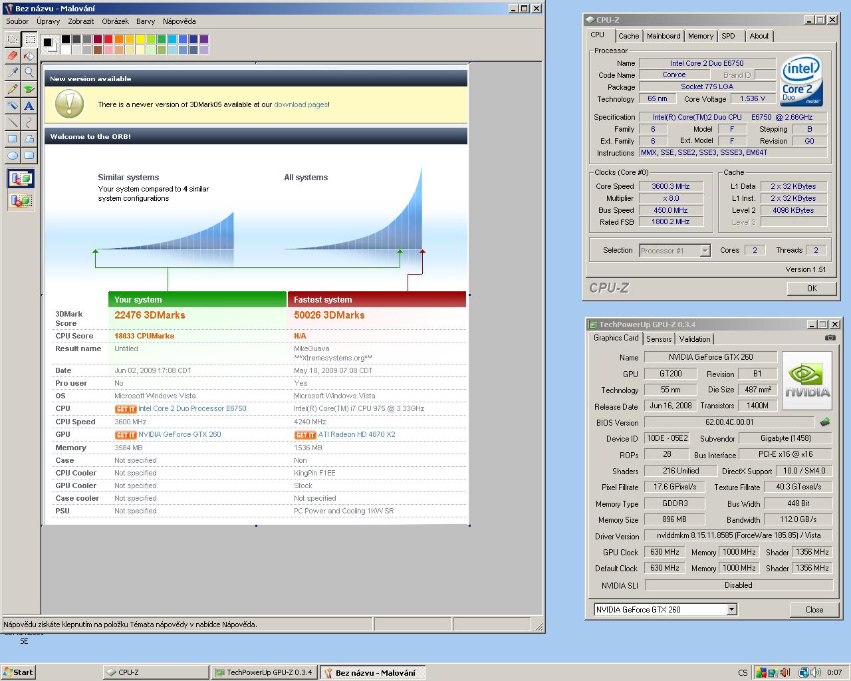Pick the purple color swatch
The height and width of the screenshot is (681, 851).
[204, 40]
